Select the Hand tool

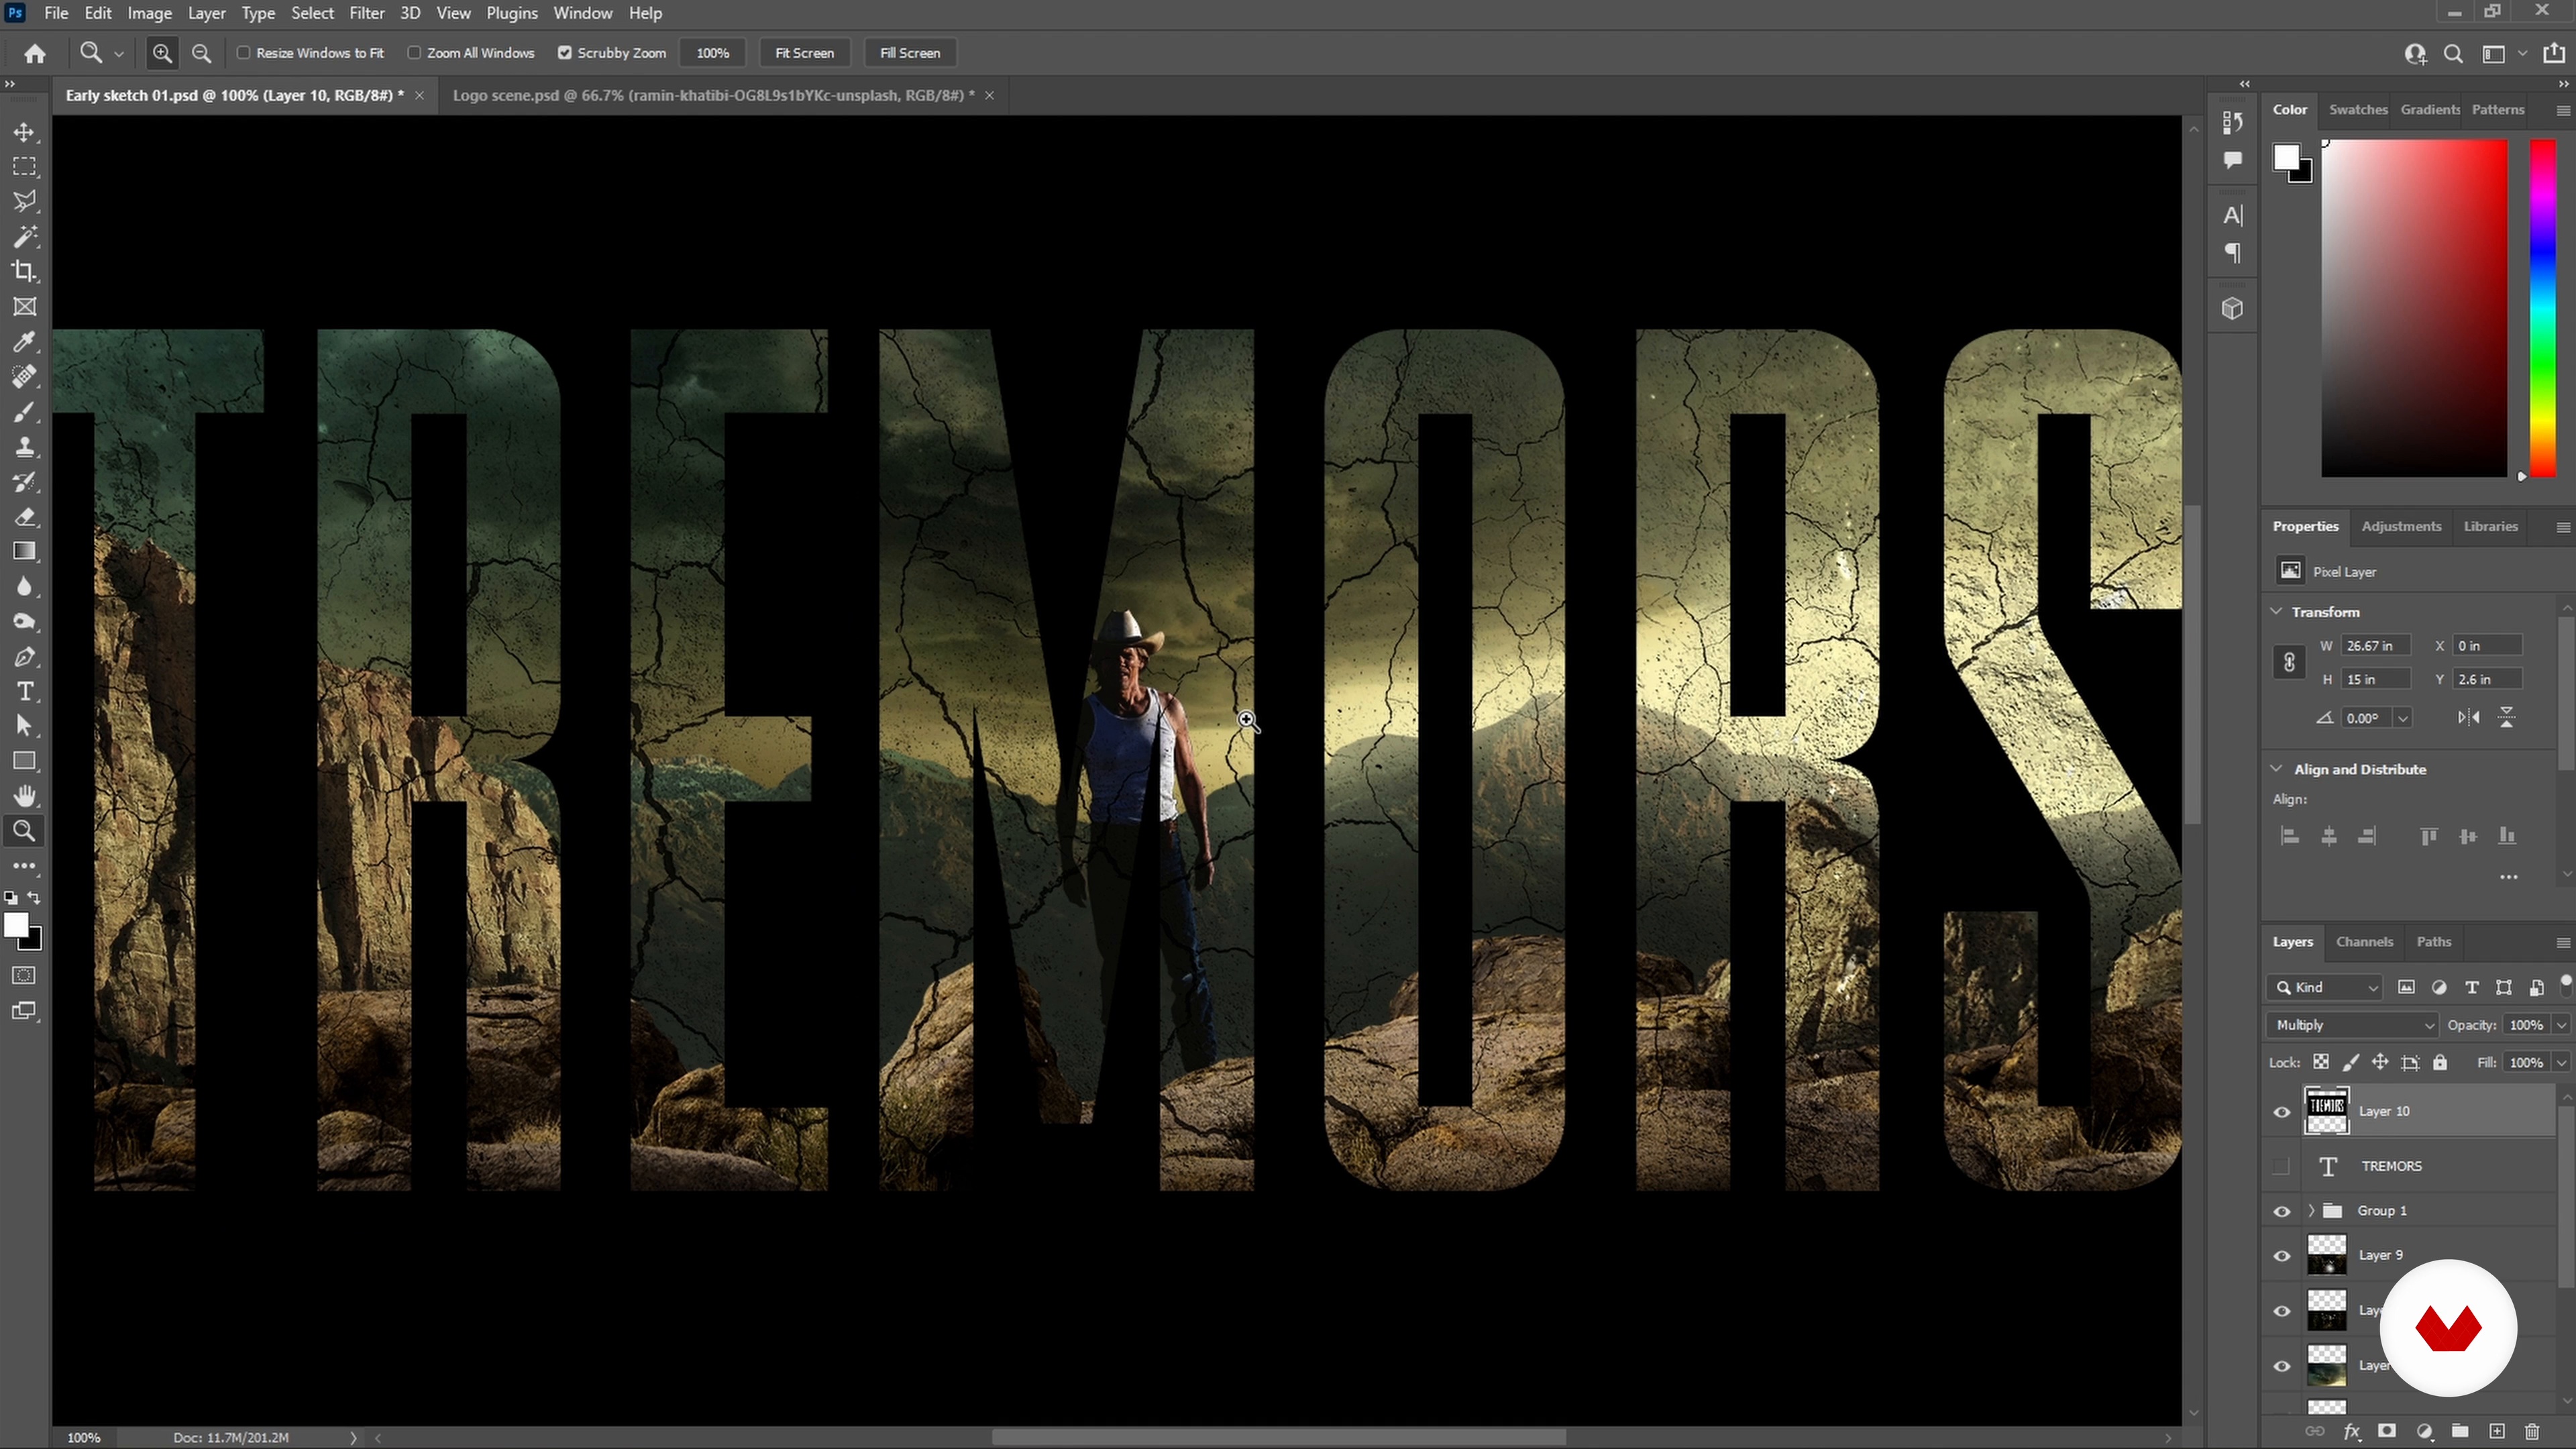point(24,796)
